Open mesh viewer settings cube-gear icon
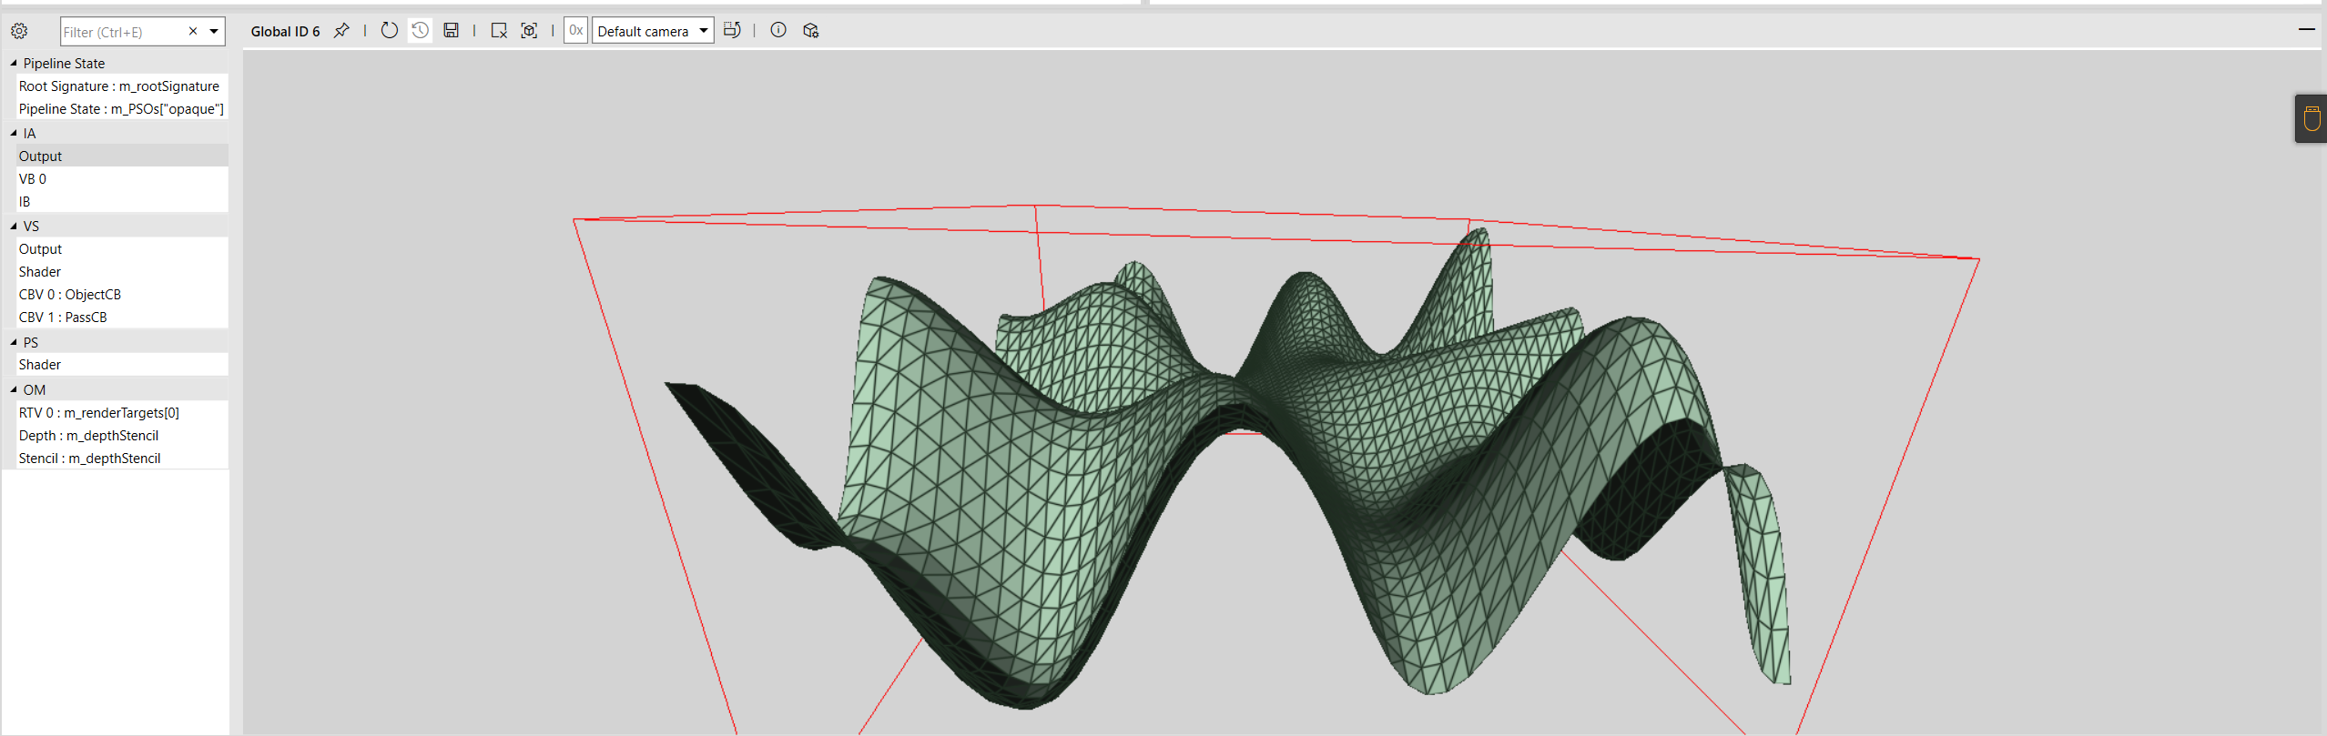This screenshot has height=736, width=2327. pos(811,31)
